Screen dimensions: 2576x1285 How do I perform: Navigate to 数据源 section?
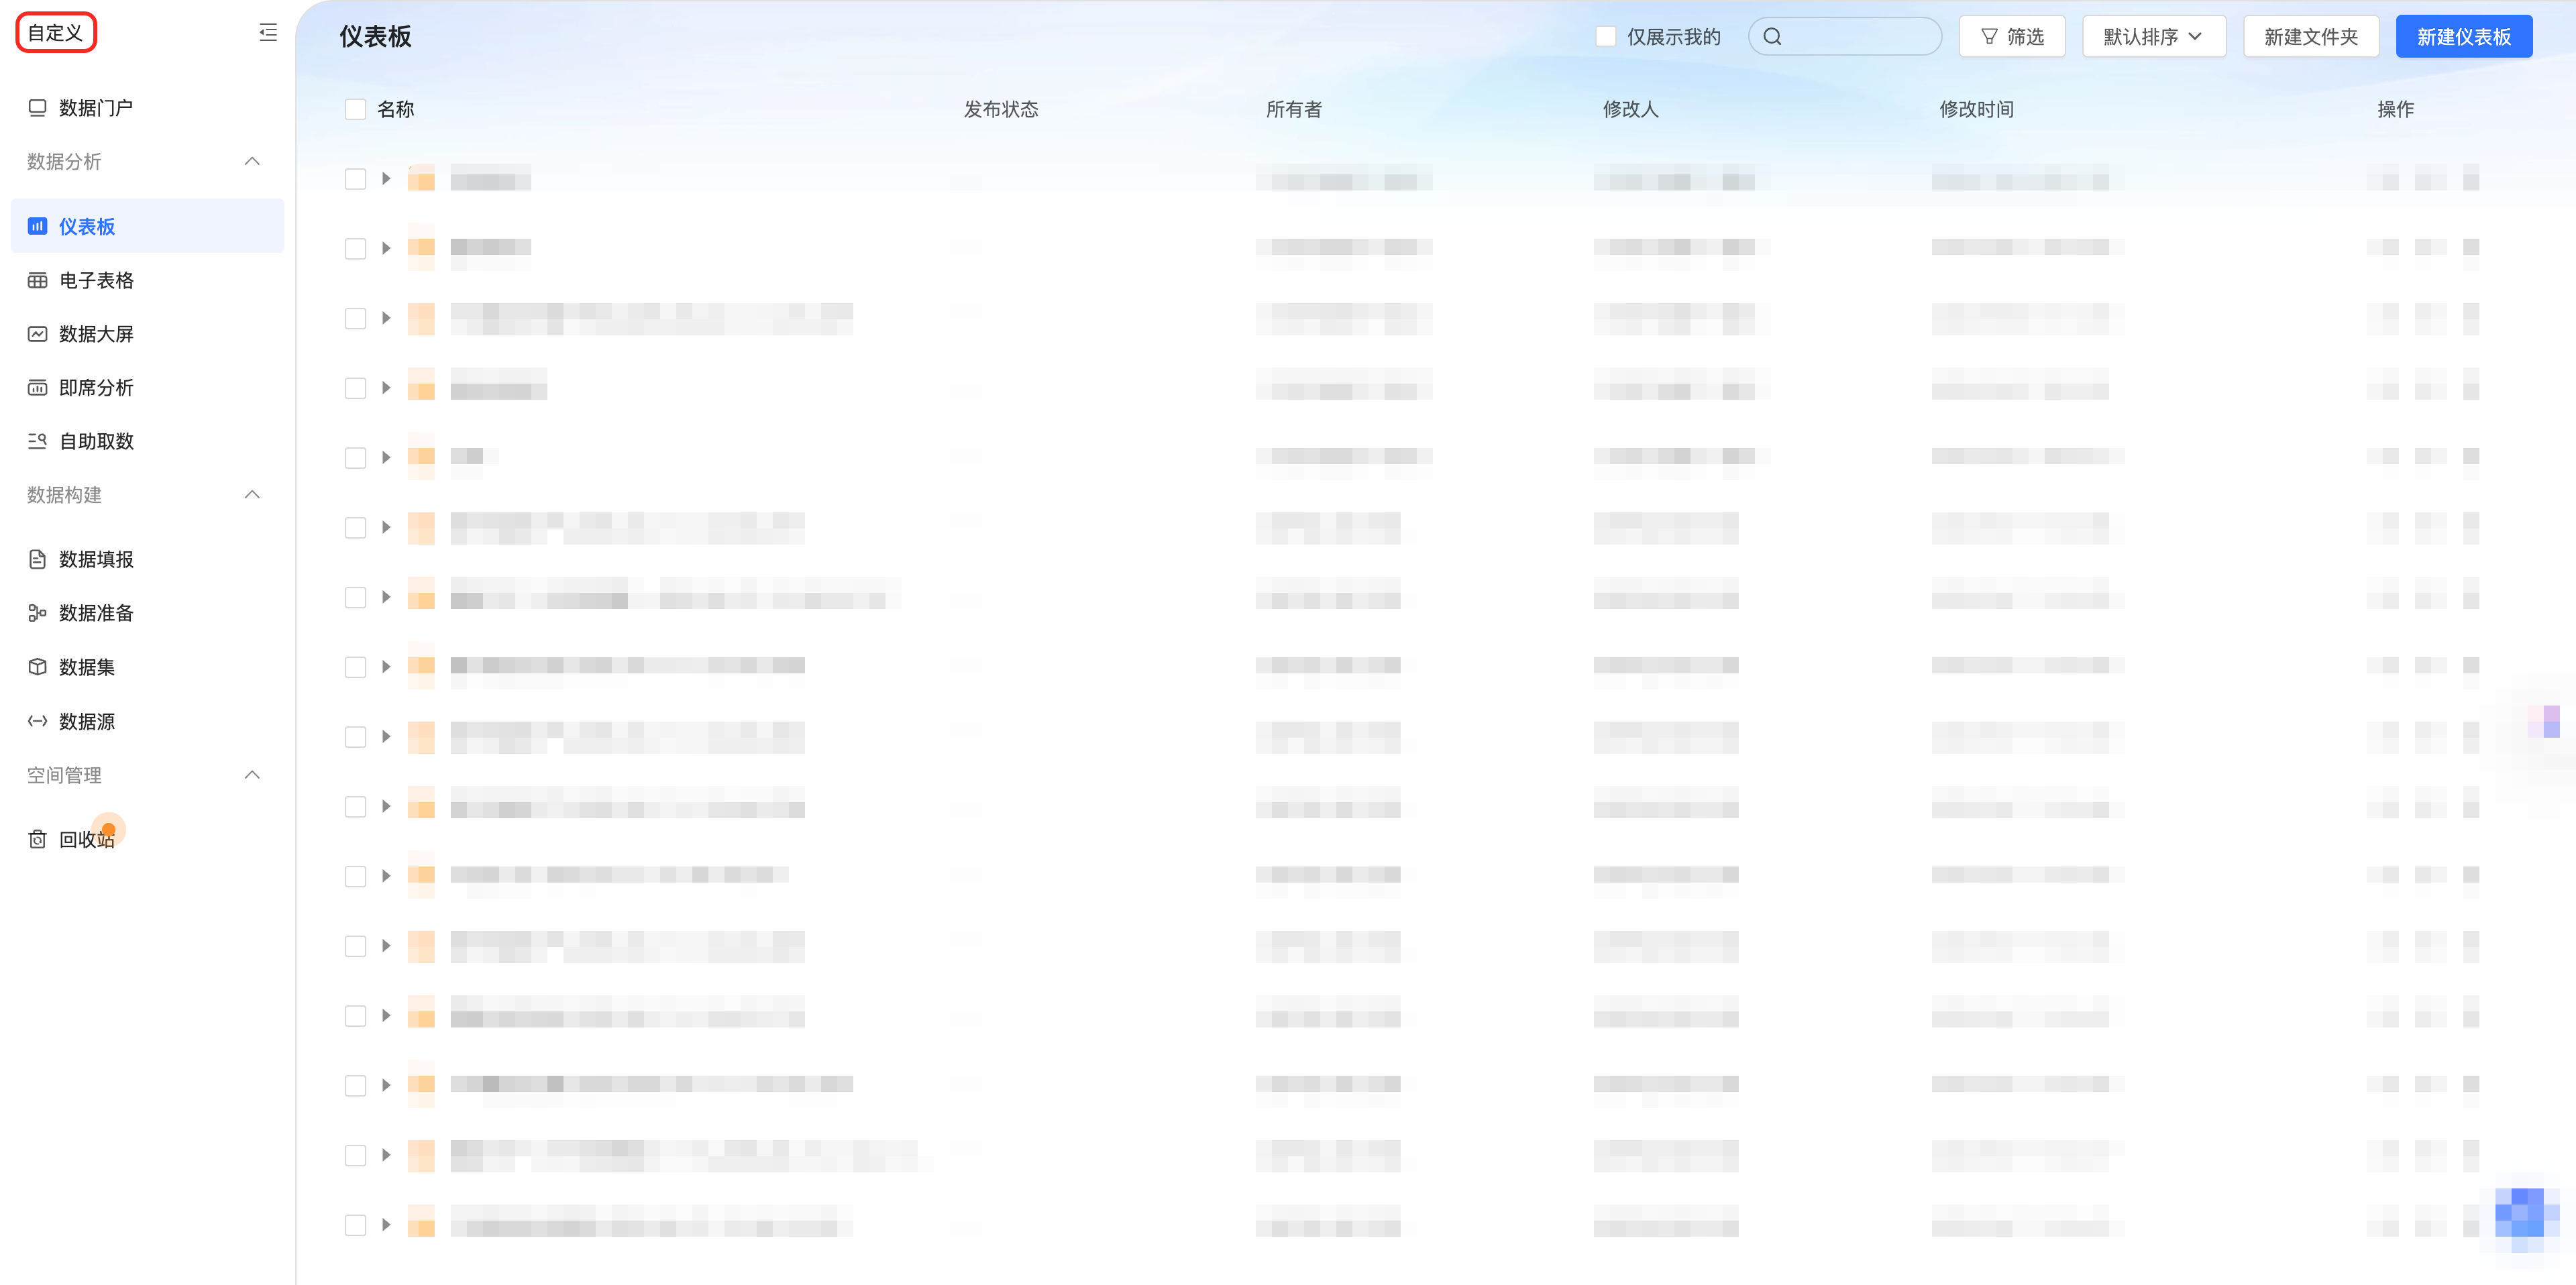(x=86, y=721)
